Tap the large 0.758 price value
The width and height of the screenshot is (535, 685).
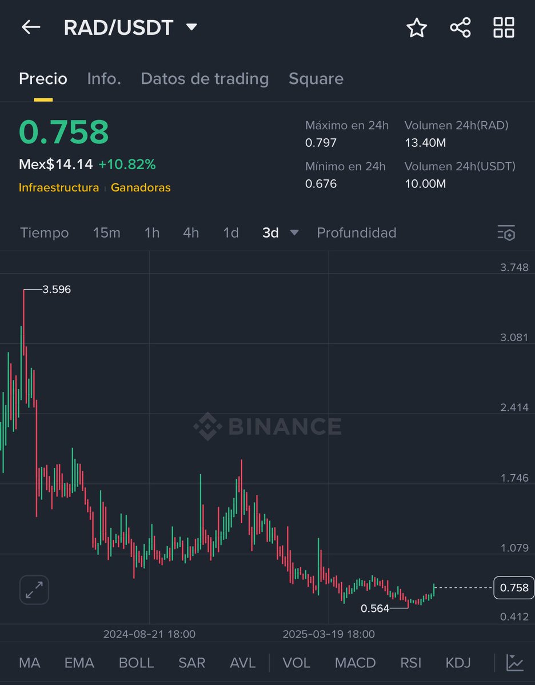(x=64, y=131)
